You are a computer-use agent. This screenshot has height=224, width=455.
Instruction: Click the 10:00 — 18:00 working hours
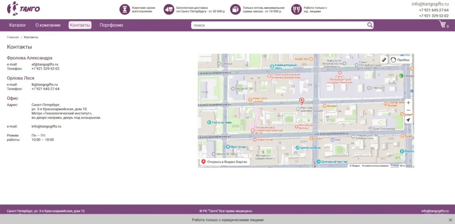(x=43, y=140)
